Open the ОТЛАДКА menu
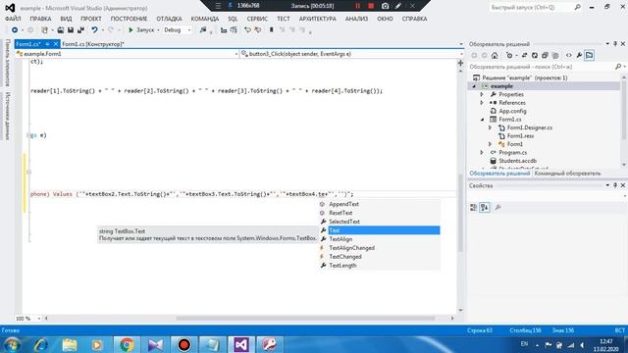 tap(169, 19)
